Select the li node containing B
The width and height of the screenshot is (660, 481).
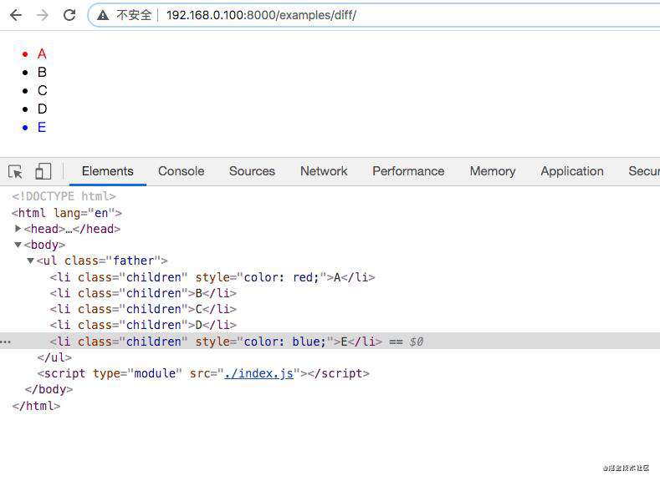pyautogui.click(x=143, y=293)
